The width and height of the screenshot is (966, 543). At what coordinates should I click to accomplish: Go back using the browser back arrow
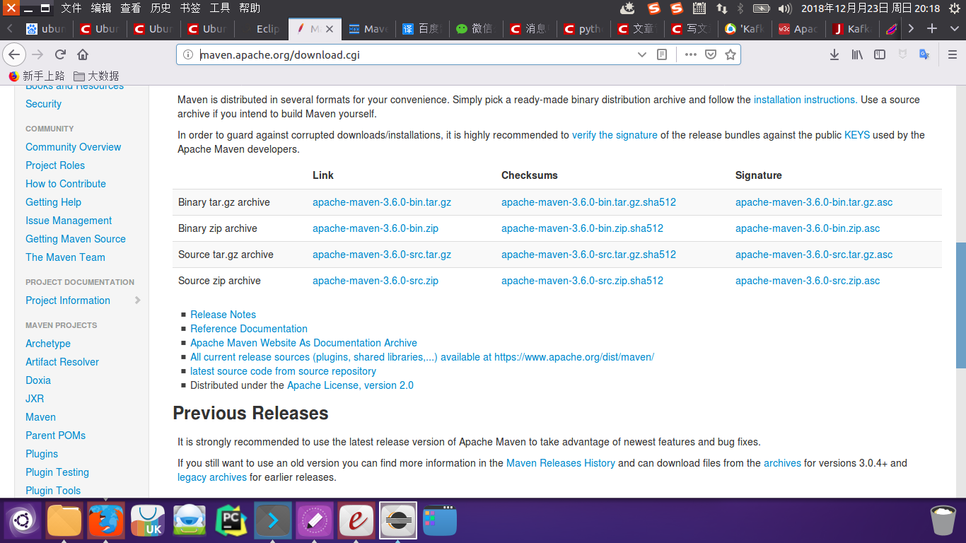click(14, 54)
